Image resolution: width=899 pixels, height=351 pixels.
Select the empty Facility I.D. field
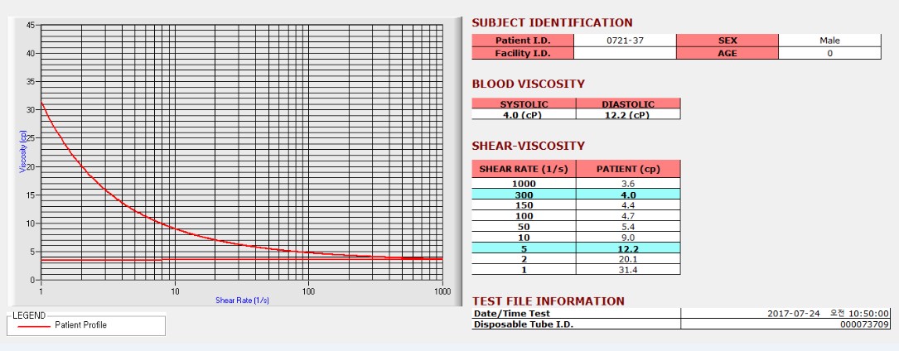click(x=625, y=53)
